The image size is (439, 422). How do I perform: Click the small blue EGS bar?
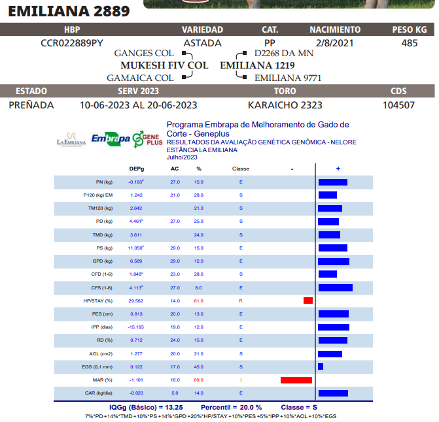(x=321, y=366)
